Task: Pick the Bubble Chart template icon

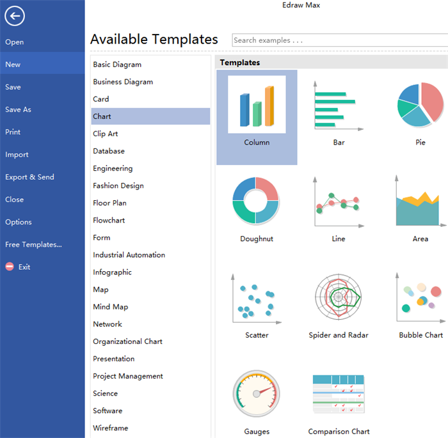Action: (x=420, y=297)
